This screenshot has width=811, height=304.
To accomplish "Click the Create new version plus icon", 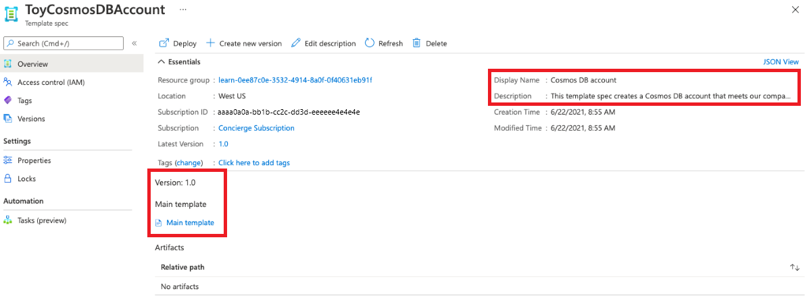I will click(x=210, y=43).
